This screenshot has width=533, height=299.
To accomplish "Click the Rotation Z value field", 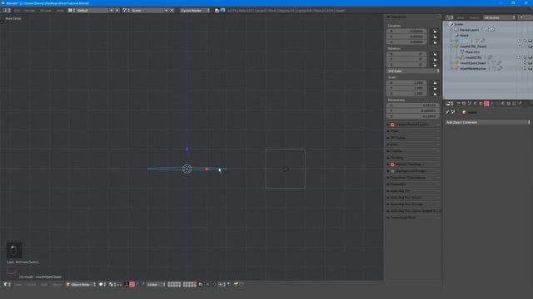I will (x=406, y=65).
